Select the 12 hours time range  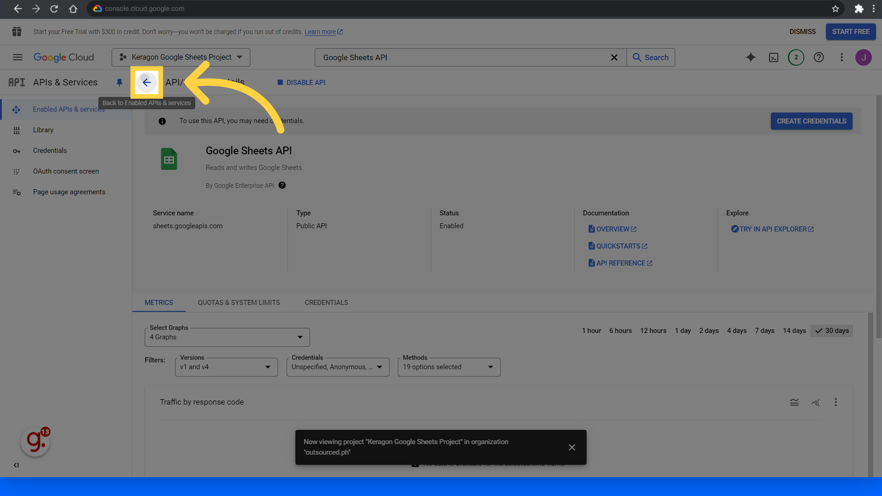[x=653, y=331]
